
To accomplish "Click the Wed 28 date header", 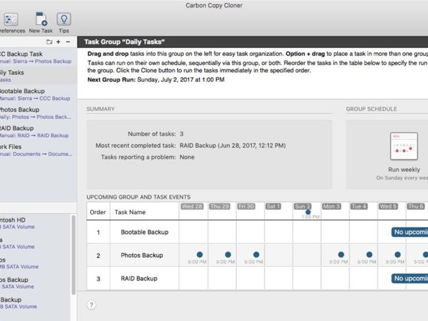I will 192,207.
